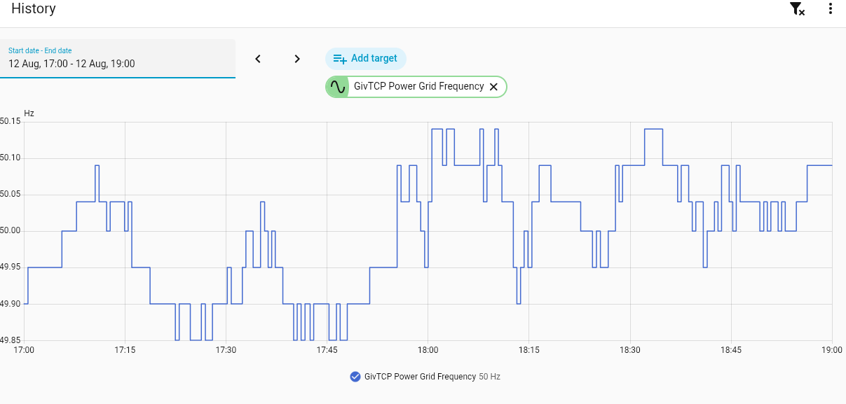Open the three-dot overflow menu
The height and width of the screenshot is (404, 846).
(x=831, y=9)
